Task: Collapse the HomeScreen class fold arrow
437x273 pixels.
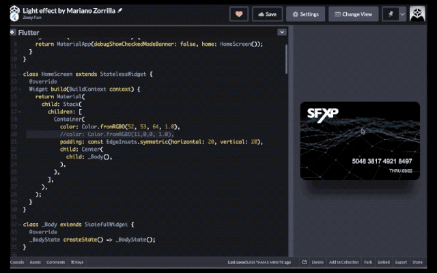Action: pyautogui.click(x=18, y=74)
